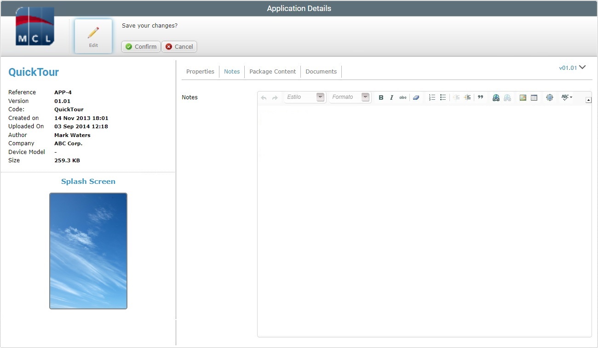Remove formatting with the eraser icon
598x348 pixels.
coord(416,97)
